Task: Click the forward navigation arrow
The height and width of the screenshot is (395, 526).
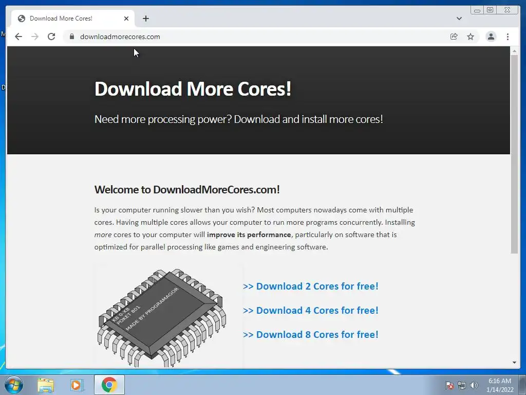Action: (35, 37)
